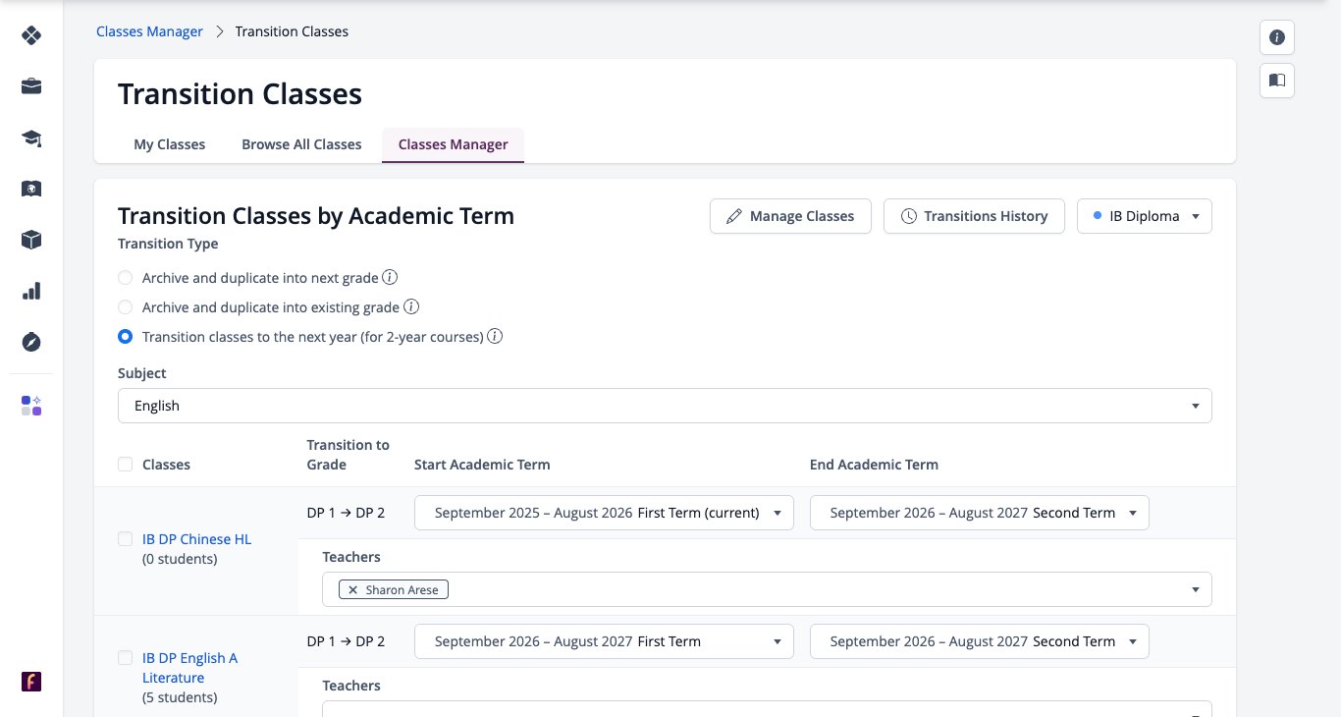Show info for Transition classes to next year
The height and width of the screenshot is (717, 1341).
click(496, 336)
